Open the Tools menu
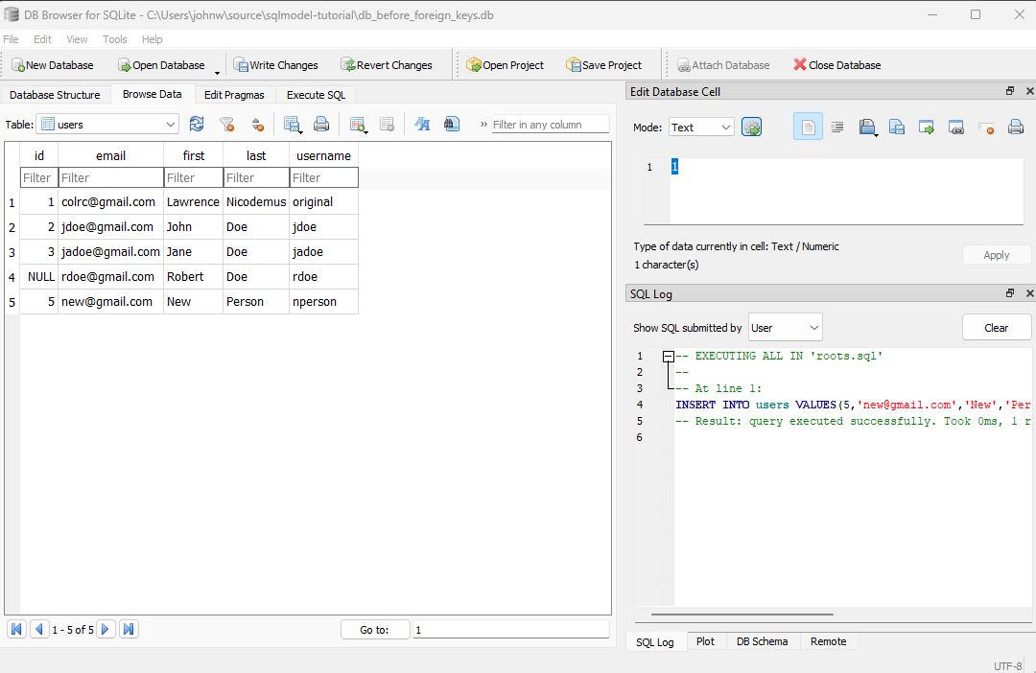 pyautogui.click(x=115, y=39)
